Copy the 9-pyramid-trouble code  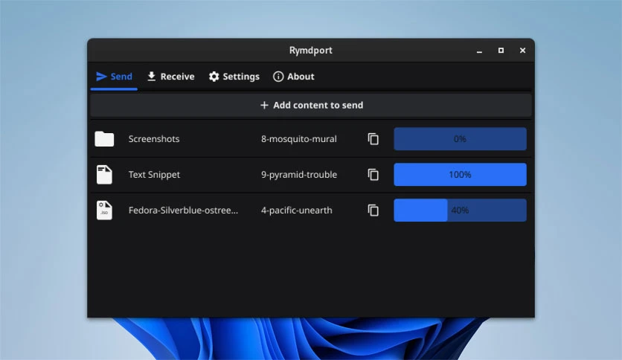[373, 175]
